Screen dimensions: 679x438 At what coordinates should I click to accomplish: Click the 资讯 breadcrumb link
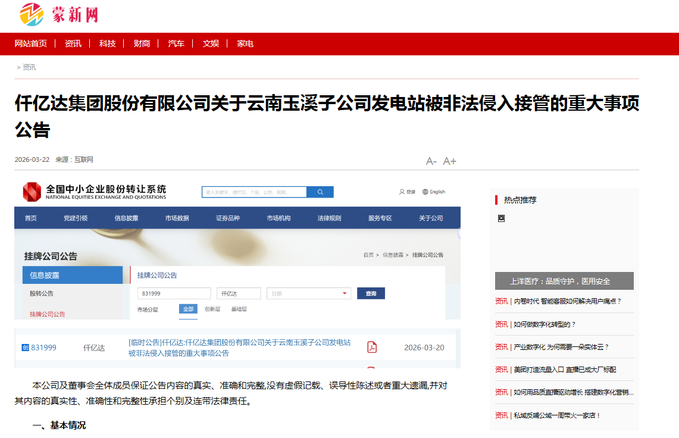click(x=29, y=67)
